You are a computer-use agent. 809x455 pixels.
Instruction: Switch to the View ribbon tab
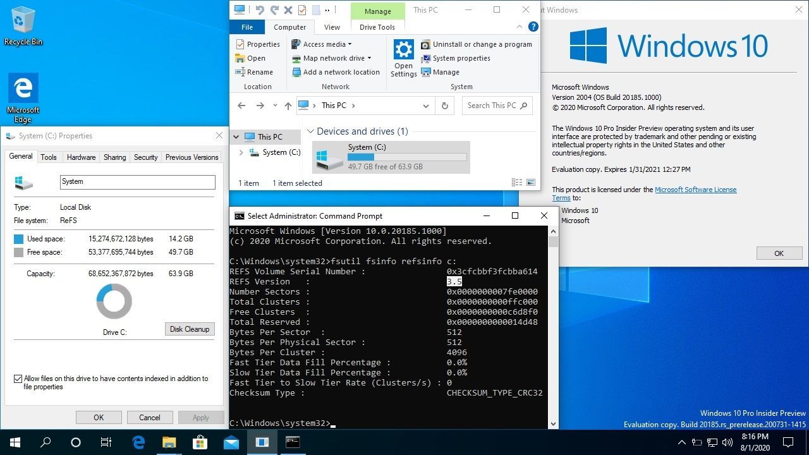[332, 27]
